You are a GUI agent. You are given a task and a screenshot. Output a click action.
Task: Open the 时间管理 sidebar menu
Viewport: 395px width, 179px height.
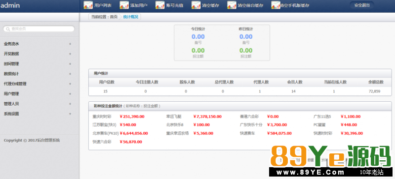(x=11, y=64)
